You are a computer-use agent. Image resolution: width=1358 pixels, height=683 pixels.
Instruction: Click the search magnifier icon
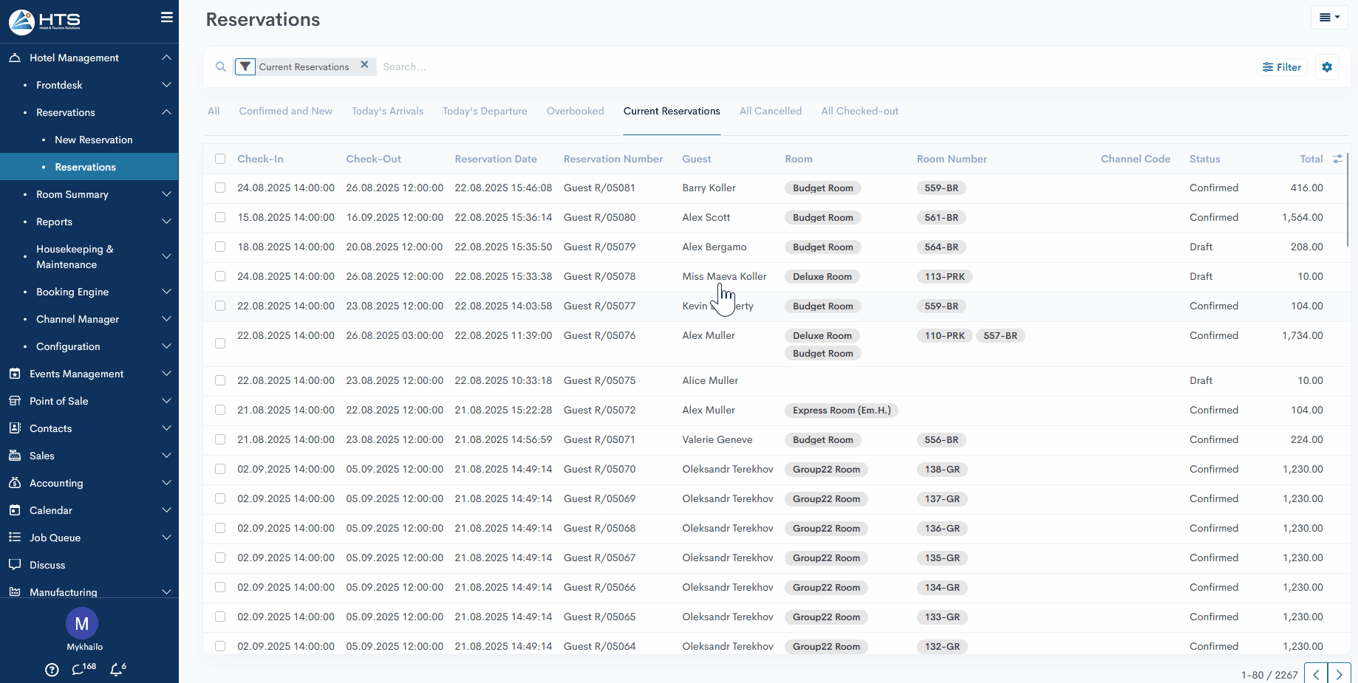tap(221, 67)
